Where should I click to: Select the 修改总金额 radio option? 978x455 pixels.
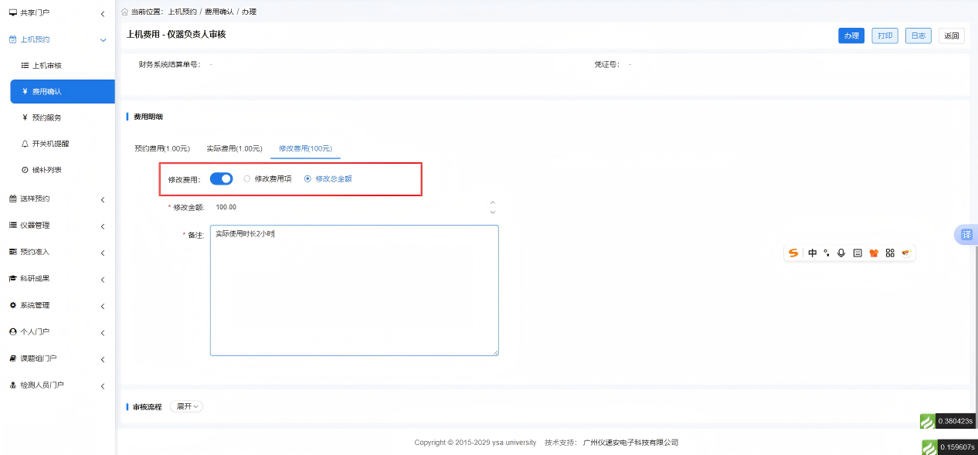pos(308,179)
